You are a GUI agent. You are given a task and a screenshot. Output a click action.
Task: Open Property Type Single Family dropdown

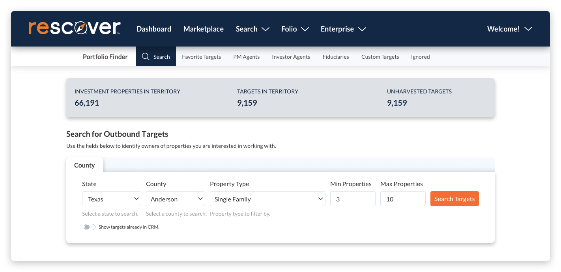tap(267, 199)
